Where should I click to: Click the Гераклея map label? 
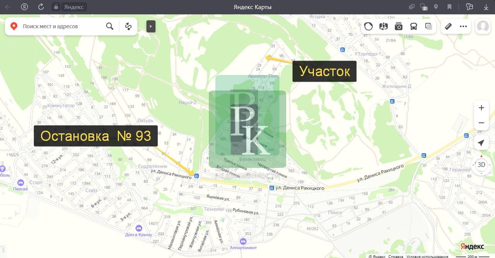[460, 170]
